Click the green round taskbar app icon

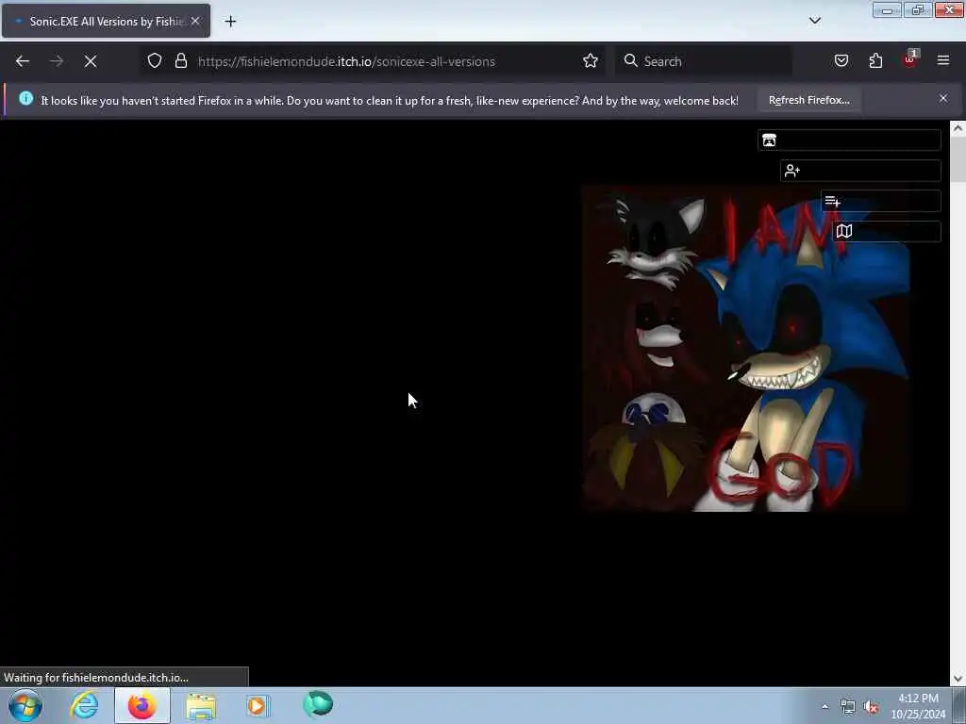pos(318,704)
